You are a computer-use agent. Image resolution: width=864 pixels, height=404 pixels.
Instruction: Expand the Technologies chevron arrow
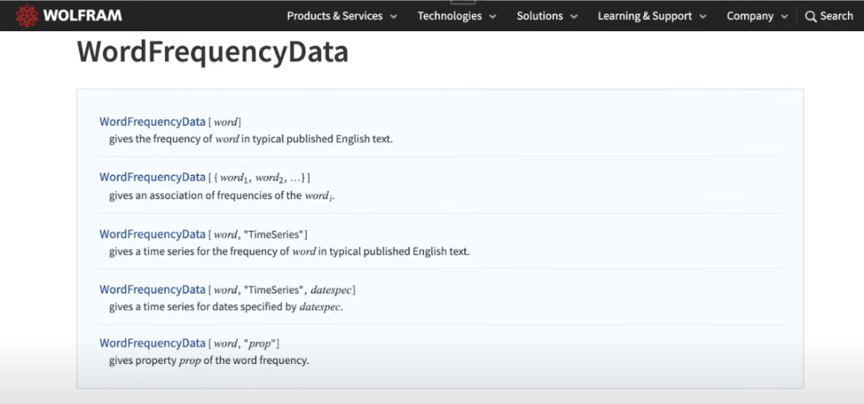(x=493, y=17)
